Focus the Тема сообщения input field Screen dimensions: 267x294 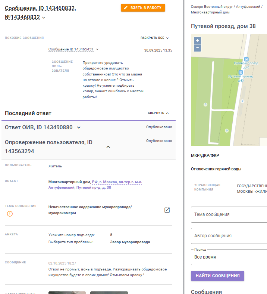[229, 214]
